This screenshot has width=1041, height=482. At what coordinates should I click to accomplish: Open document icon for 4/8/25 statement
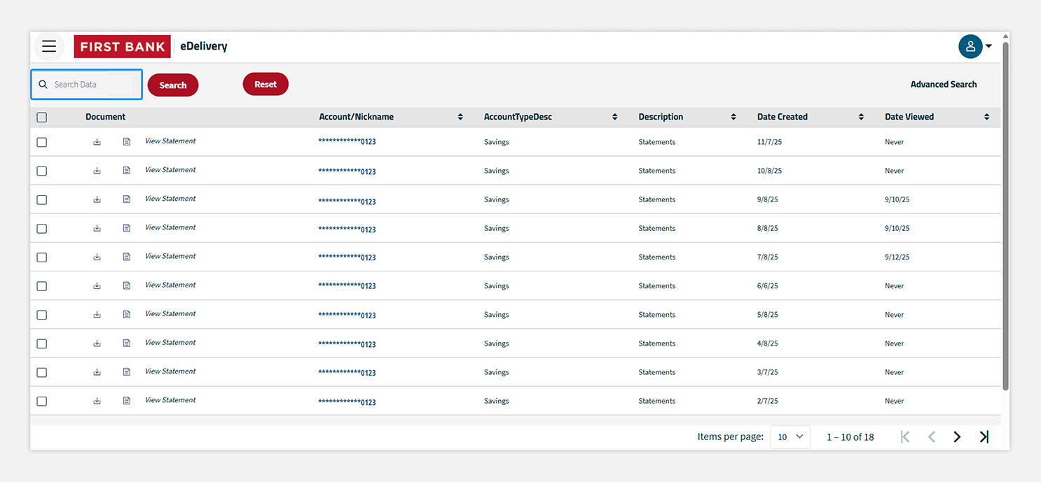click(x=127, y=343)
